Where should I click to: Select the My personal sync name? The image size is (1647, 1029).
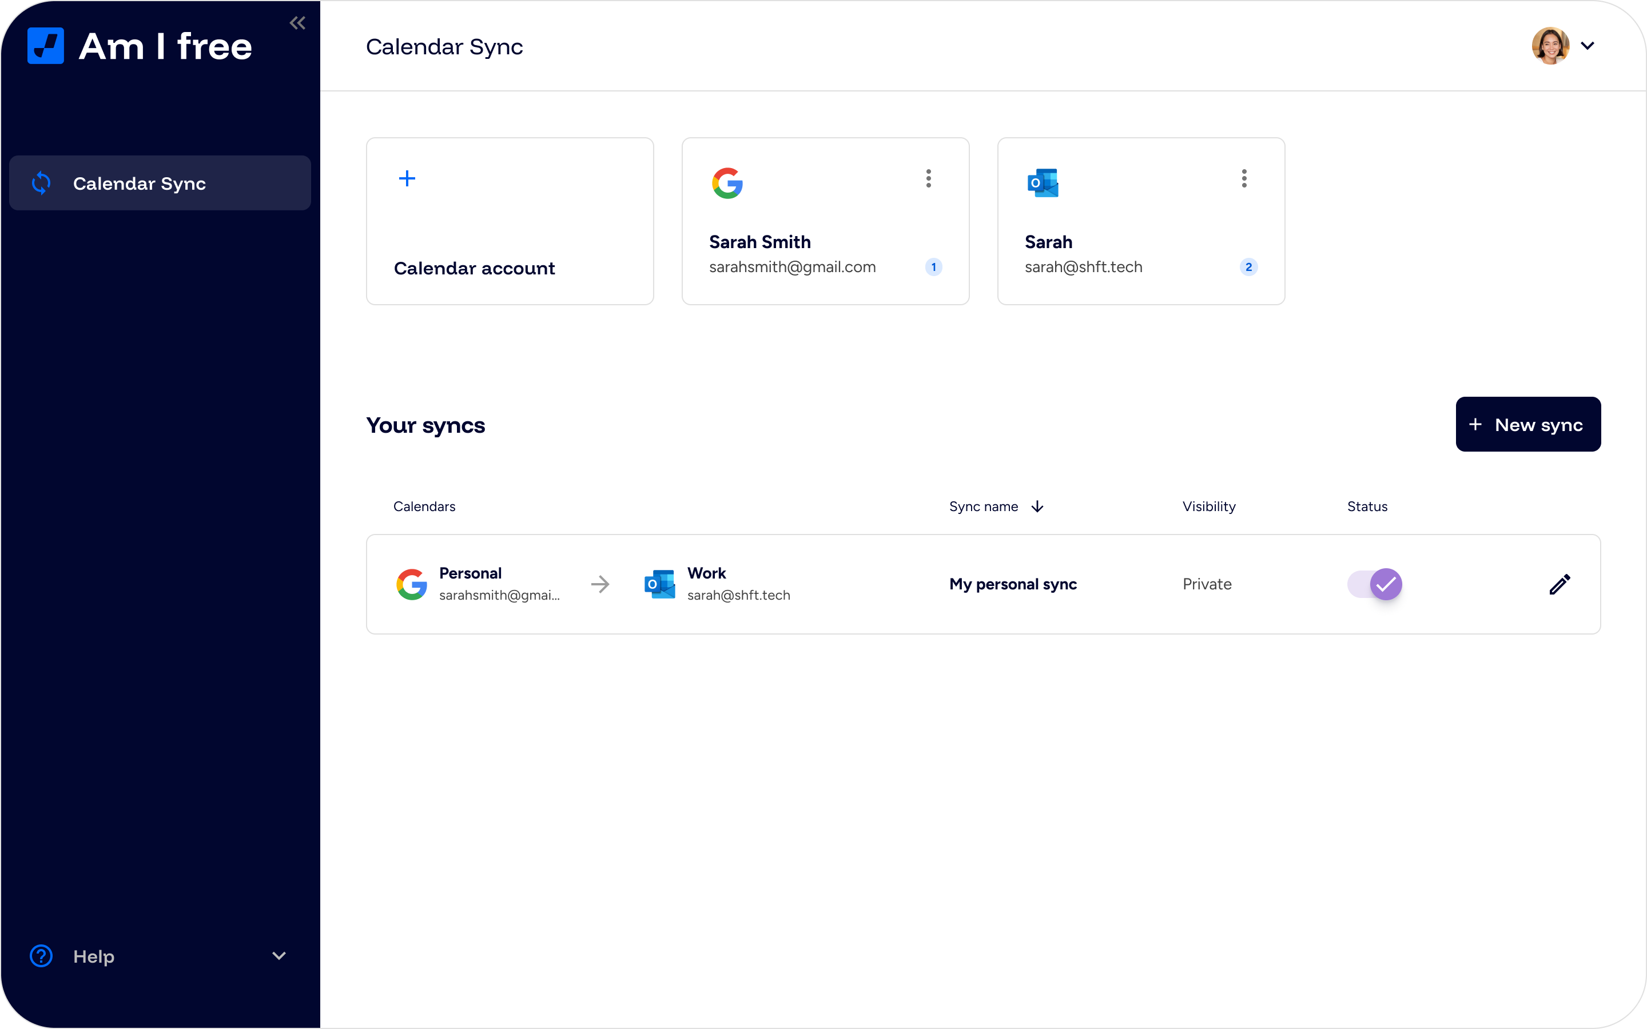[x=1013, y=584]
